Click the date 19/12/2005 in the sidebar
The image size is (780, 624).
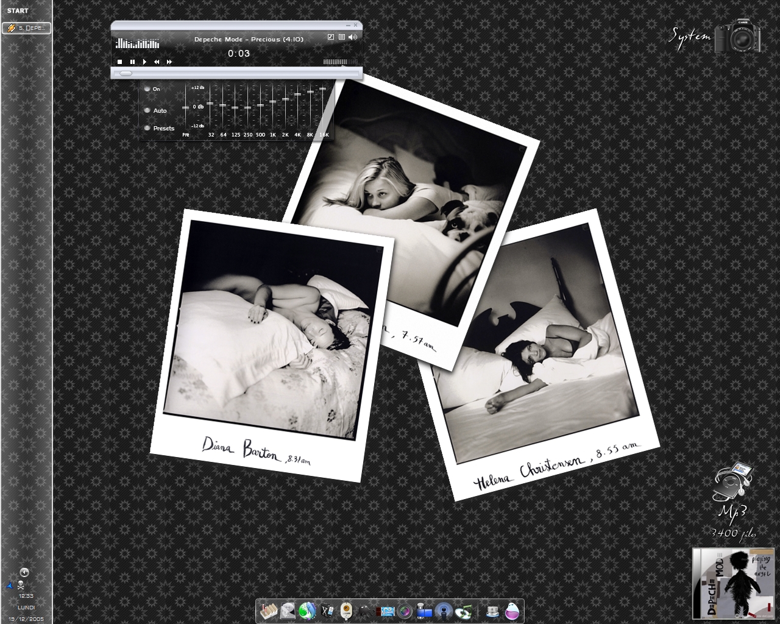pyautogui.click(x=26, y=619)
